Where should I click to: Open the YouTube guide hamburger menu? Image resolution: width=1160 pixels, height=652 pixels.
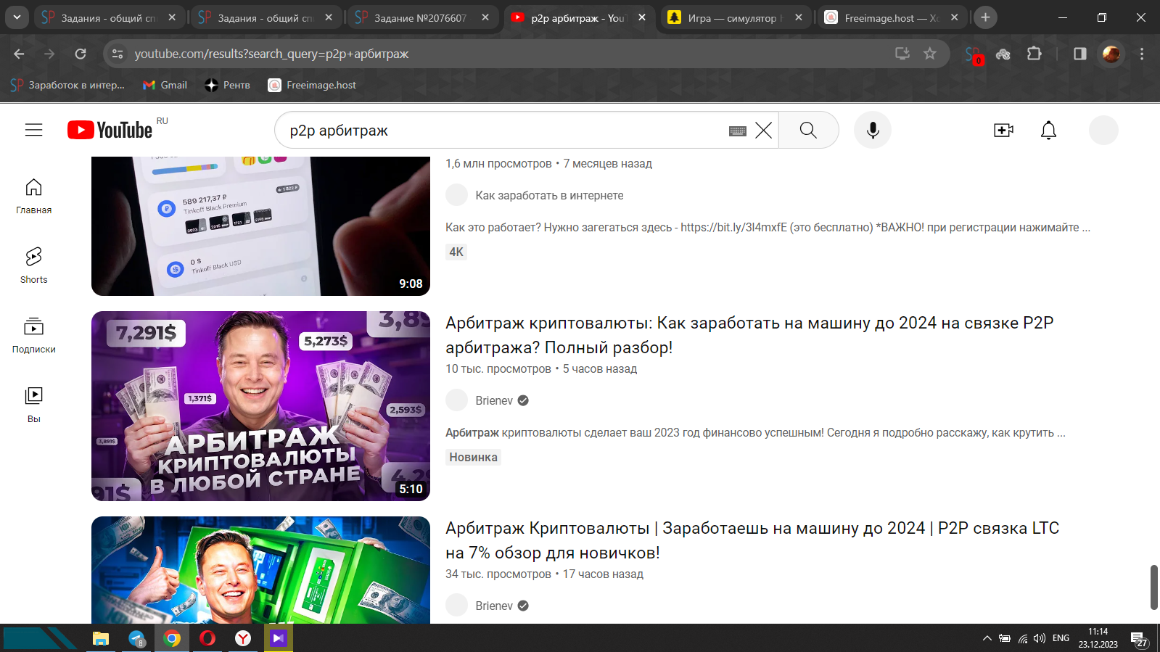pos(33,130)
